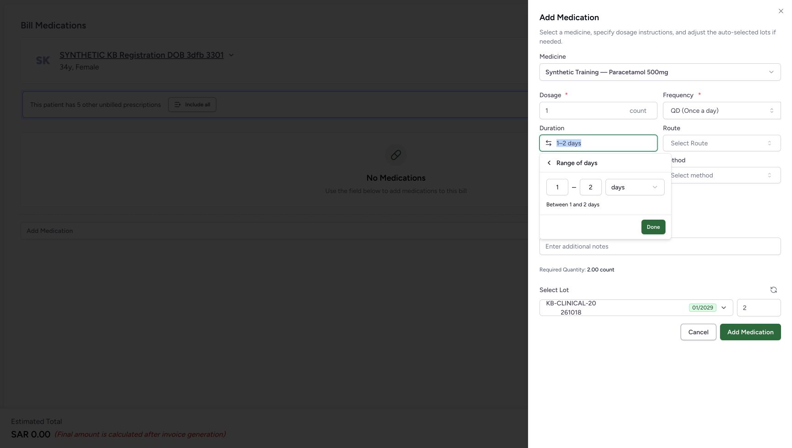Image resolution: width=792 pixels, height=448 pixels.
Task: Focus the Dosage count field
Action: 598,111
